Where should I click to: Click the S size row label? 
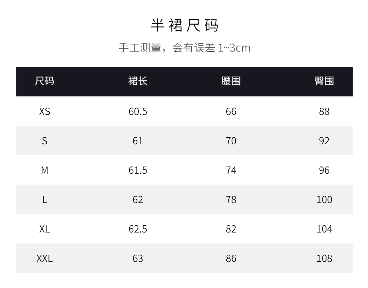point(44,141)
